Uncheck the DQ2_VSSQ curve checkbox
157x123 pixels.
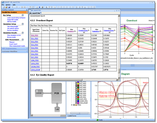(76, 85)
